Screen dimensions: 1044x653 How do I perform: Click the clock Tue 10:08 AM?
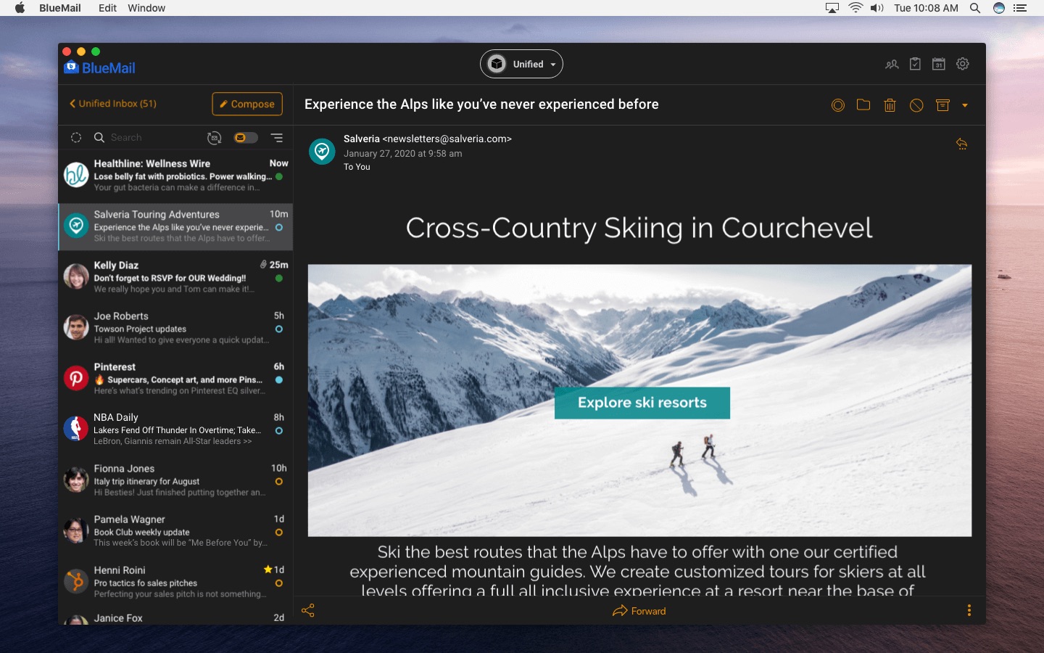point(926,8)
